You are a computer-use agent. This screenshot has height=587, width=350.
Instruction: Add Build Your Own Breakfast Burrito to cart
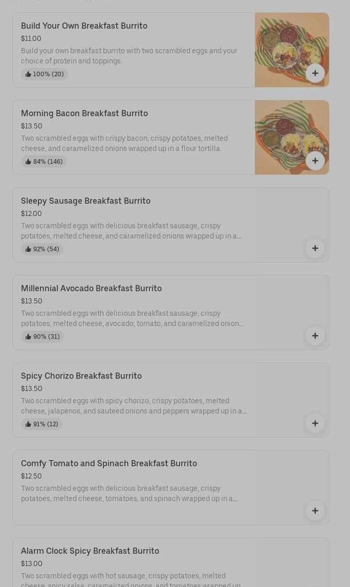pyautogui.click(x=315, y=73)
